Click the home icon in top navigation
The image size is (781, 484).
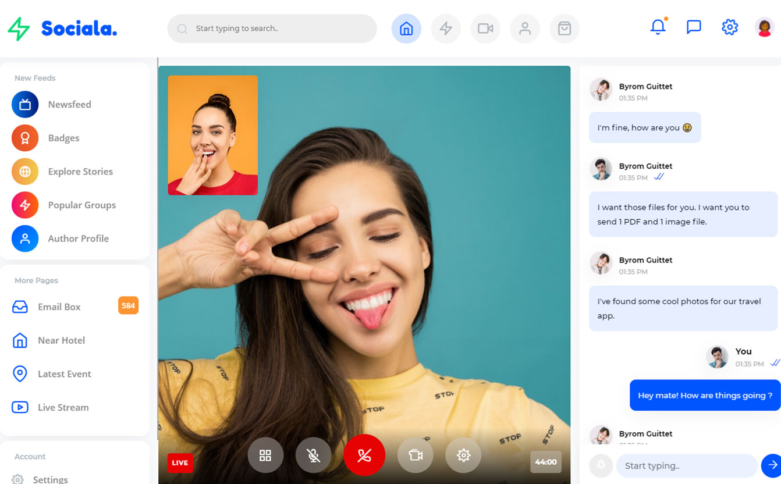(406, 29)
